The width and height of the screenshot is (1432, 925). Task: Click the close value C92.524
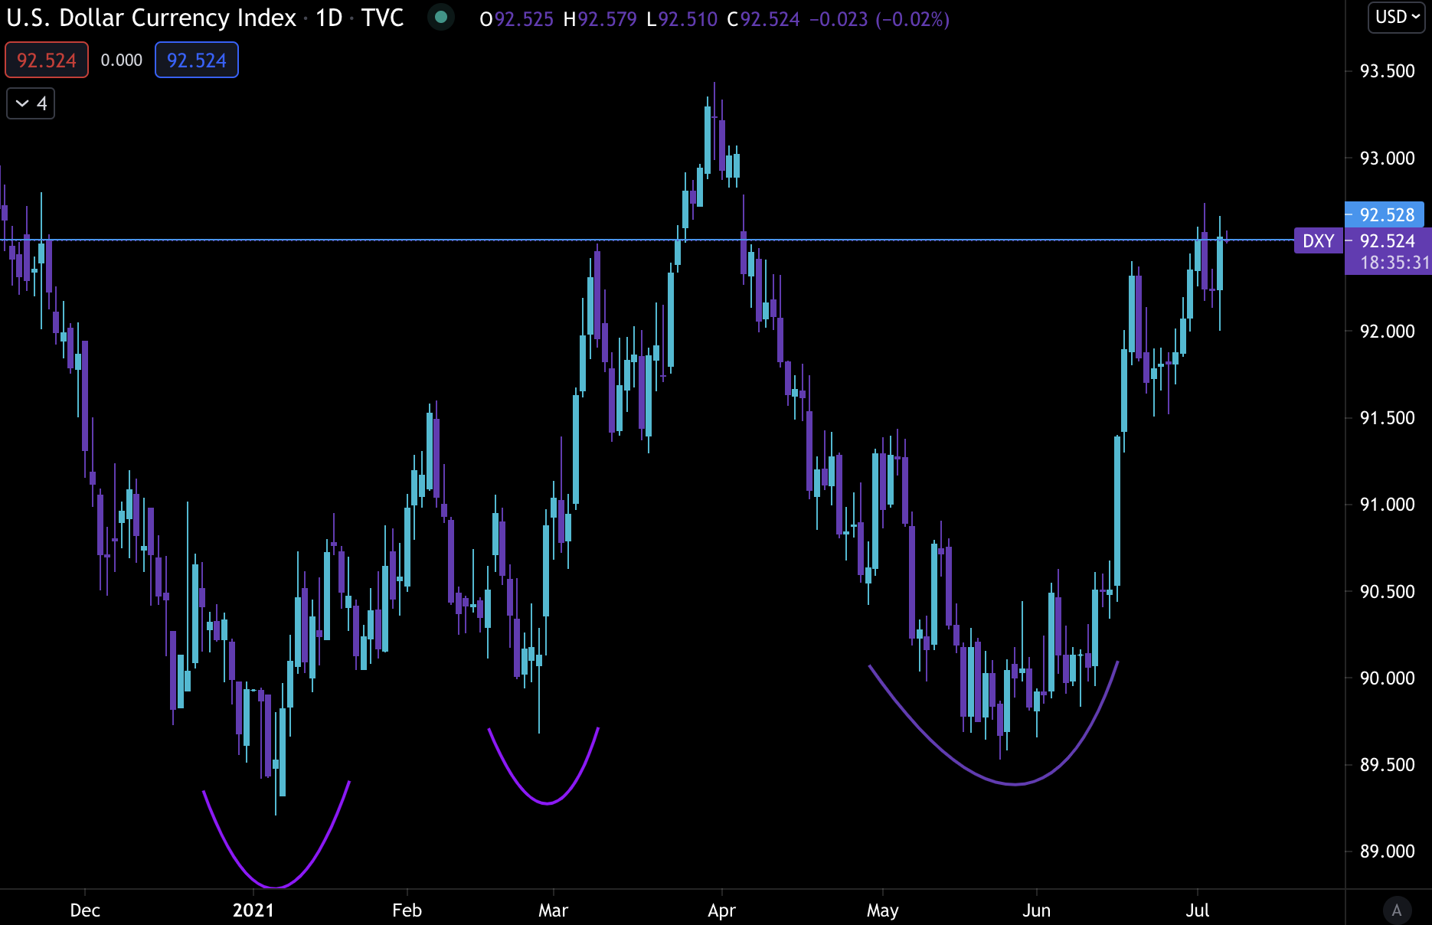pyautogui.click(x=763, y=19)
